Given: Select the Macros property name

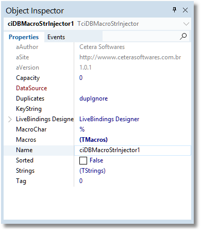Looking at the screenshot, I should (26, 140).
